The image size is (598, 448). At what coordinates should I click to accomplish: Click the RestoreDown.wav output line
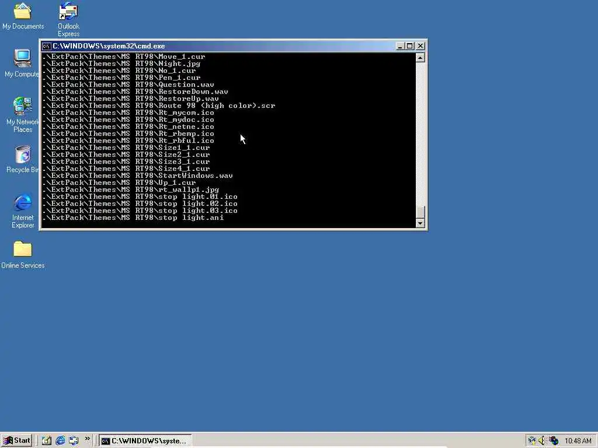coord(135,92)
